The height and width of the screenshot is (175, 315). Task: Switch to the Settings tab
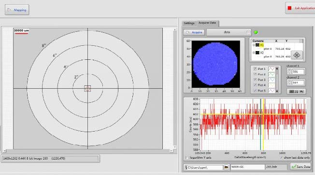(x=189, y=23)
